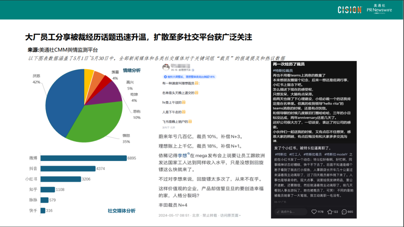Click the "组织大调整后，理想整体优化比例超18%" topic tag
This screenshot has height=227, width=404.
pyautogui.click(x=190, y=77)
